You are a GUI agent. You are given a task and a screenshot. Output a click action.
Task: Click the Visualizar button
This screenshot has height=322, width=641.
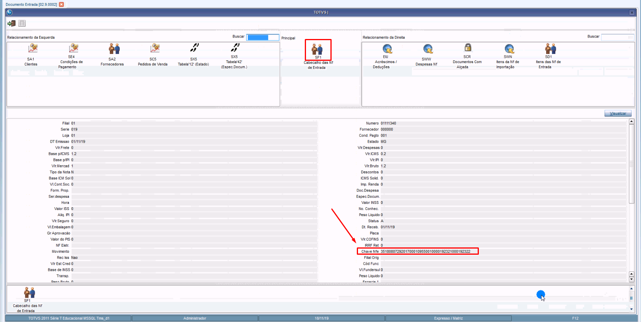click(618, 113)
